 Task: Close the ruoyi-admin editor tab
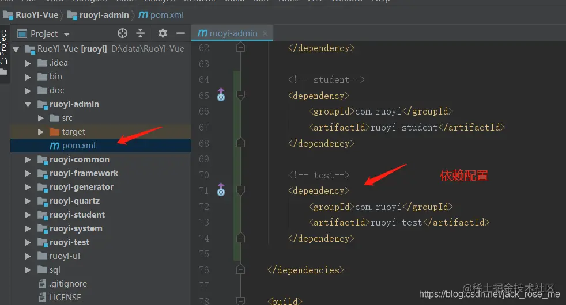(x=265, y=33)
